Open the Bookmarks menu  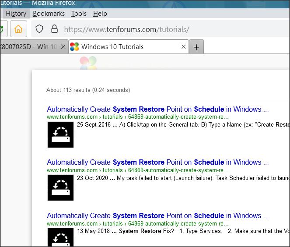pos(49,14)
